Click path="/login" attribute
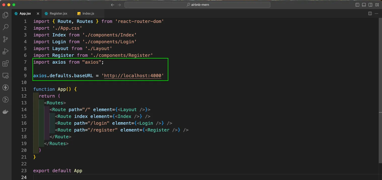This screenshot has height=180, width=382. click(92, 123)
